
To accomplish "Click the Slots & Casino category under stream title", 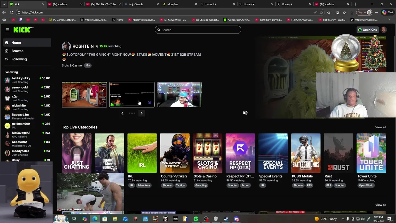I will (72, 65).
